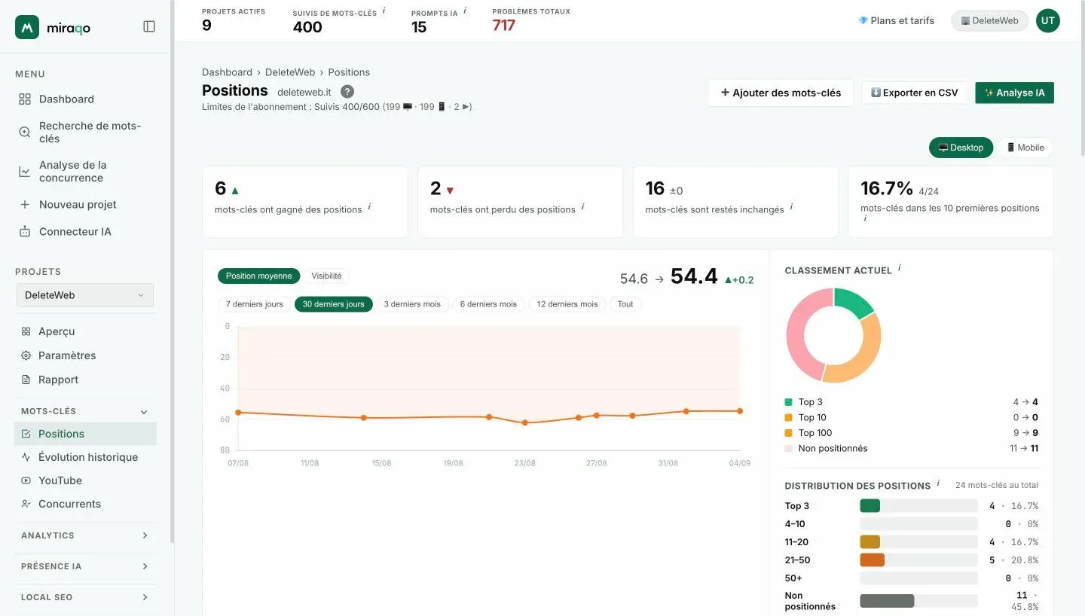1085x616 pixels.
Task: Select the 7 derniers jours range
Action: 254,304
